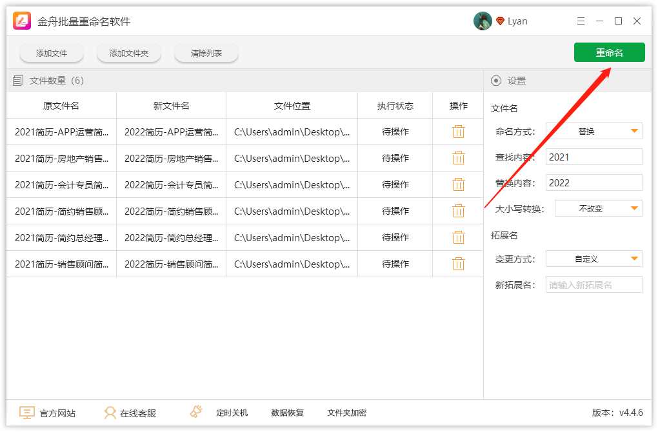Focus the 新拓展名 input box

593,284
